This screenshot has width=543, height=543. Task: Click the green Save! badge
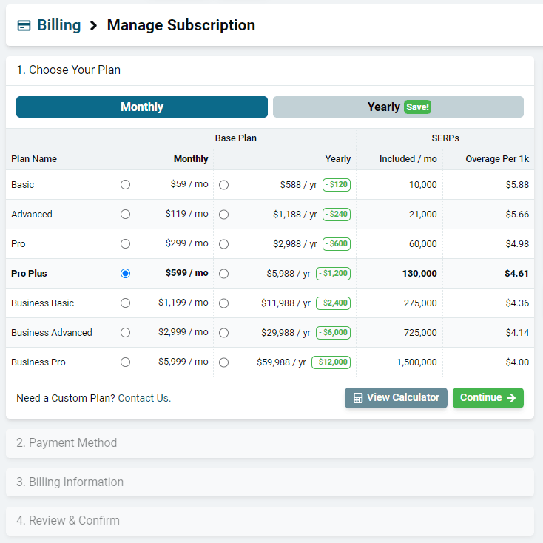click(x=417, y=107)
